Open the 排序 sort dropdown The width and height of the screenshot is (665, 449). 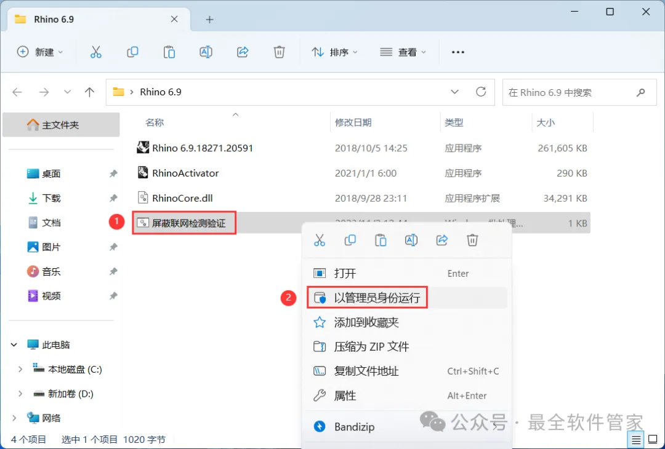pyautogui.click(x=334, y=52)
